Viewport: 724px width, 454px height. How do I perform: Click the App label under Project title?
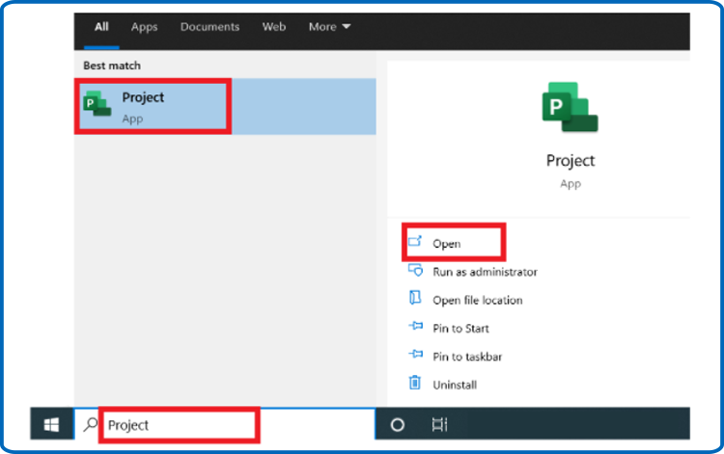click(x=571, y=184)
